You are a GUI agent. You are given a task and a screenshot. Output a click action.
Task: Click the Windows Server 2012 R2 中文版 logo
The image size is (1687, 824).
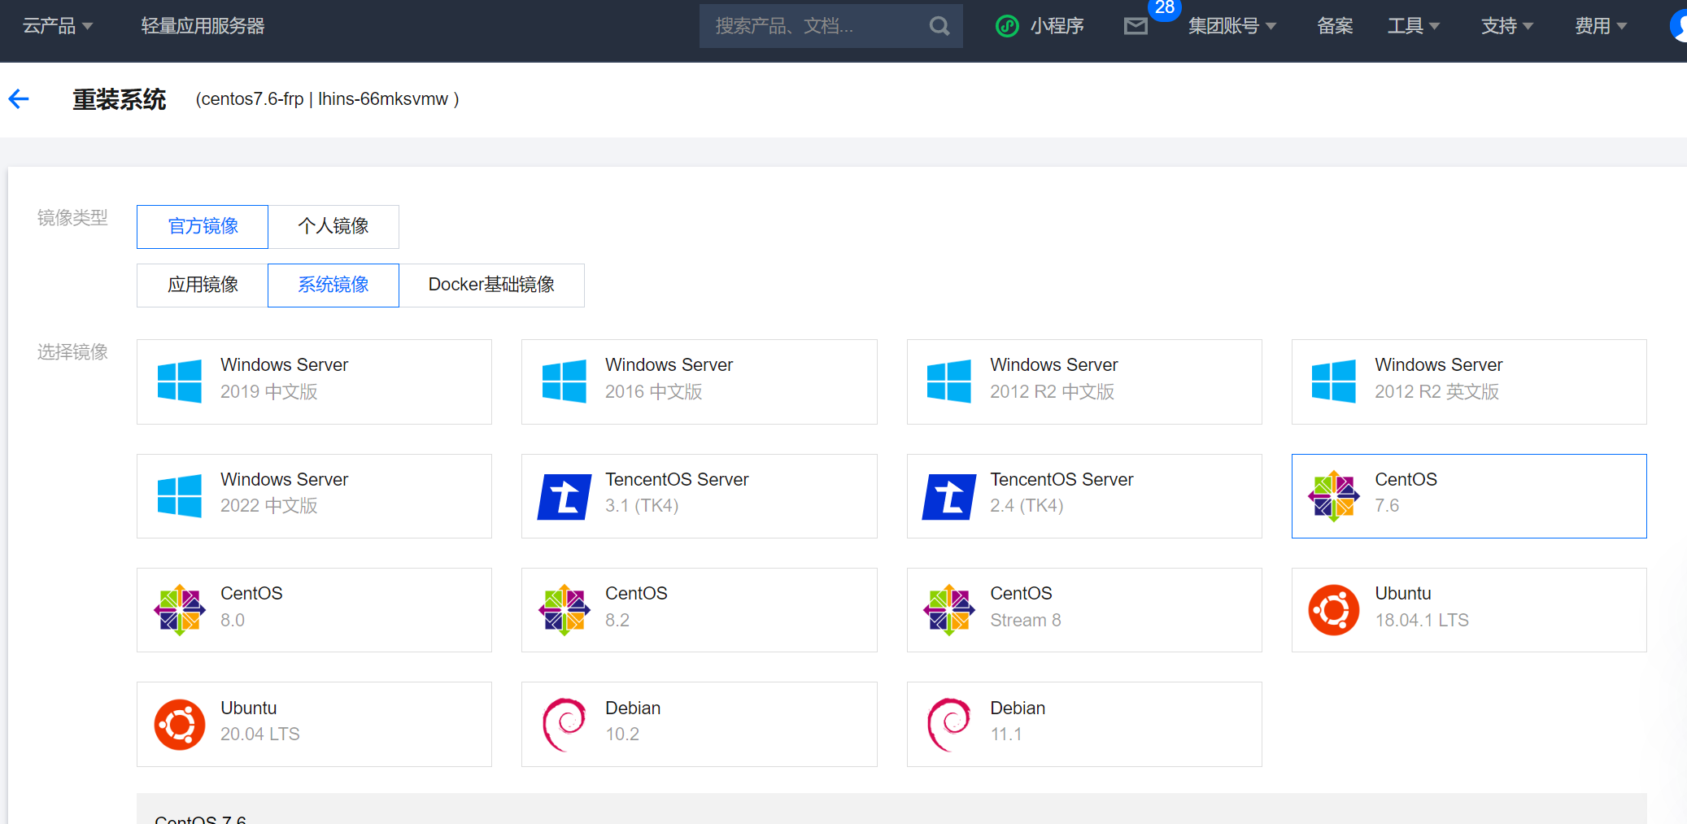pyautogui.click(x=949, y=381)
